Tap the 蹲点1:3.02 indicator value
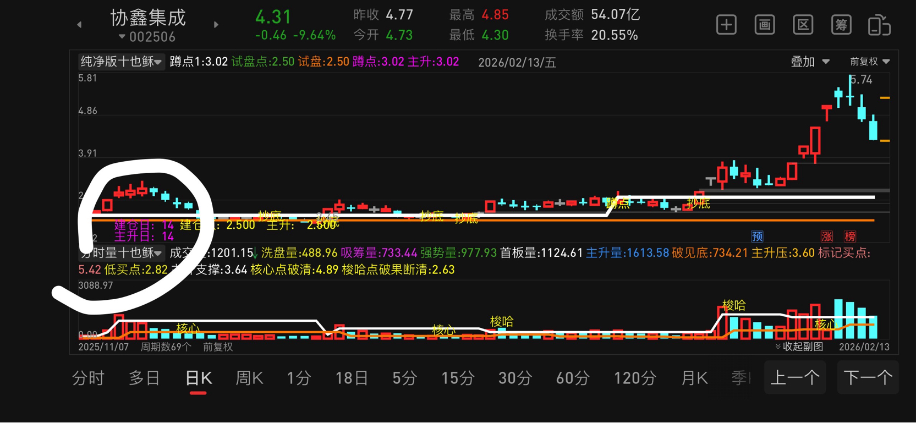The height and width of the screenshot is (423, 916). [x=199, y=62]
